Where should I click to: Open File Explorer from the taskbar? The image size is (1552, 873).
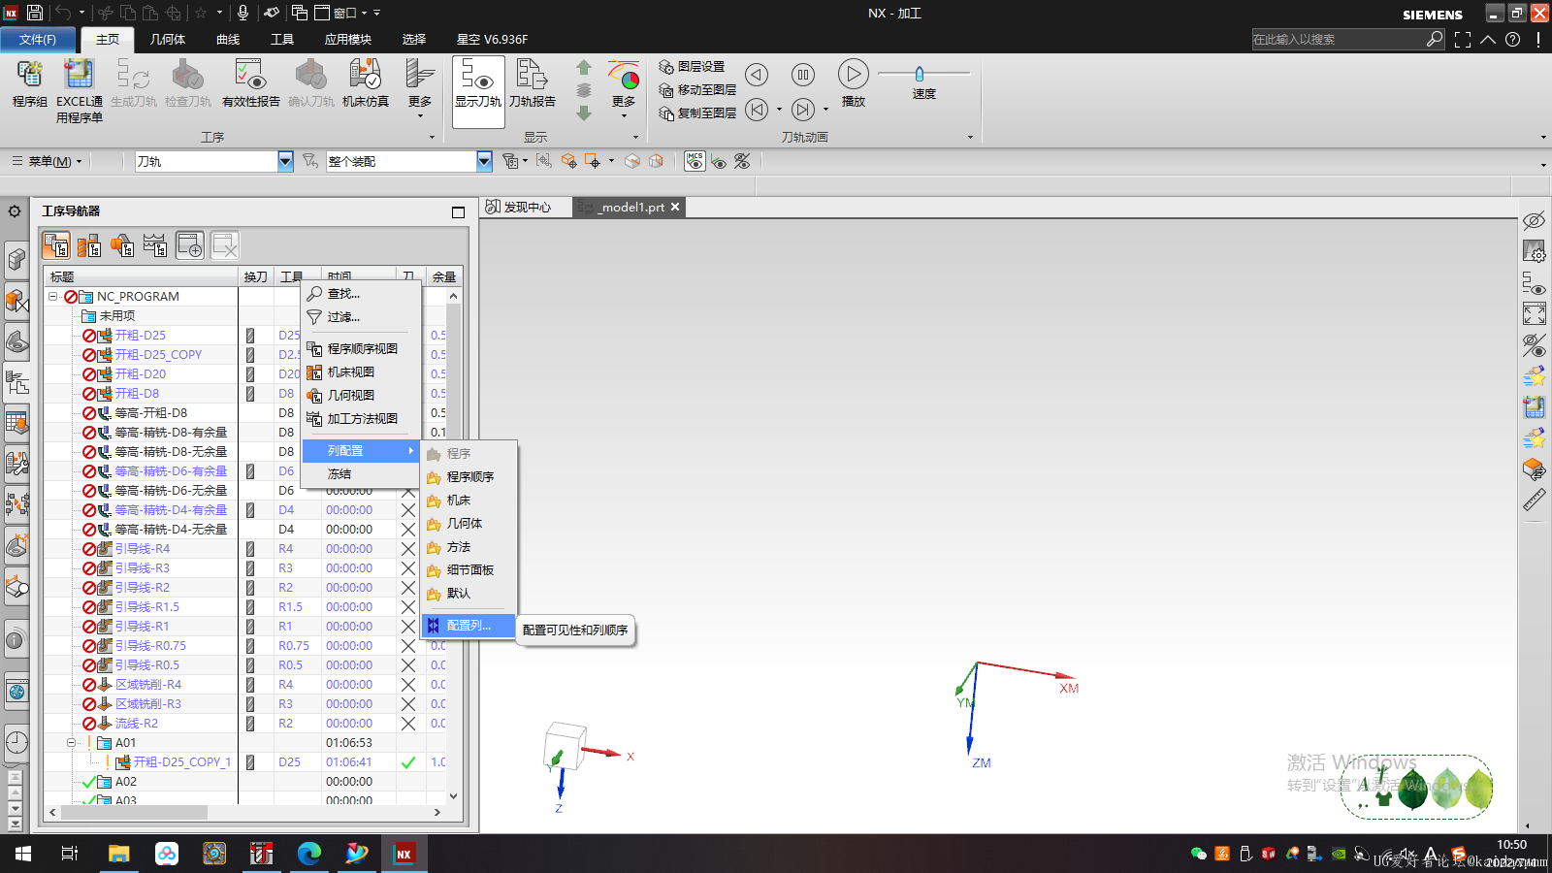[118, 854]
